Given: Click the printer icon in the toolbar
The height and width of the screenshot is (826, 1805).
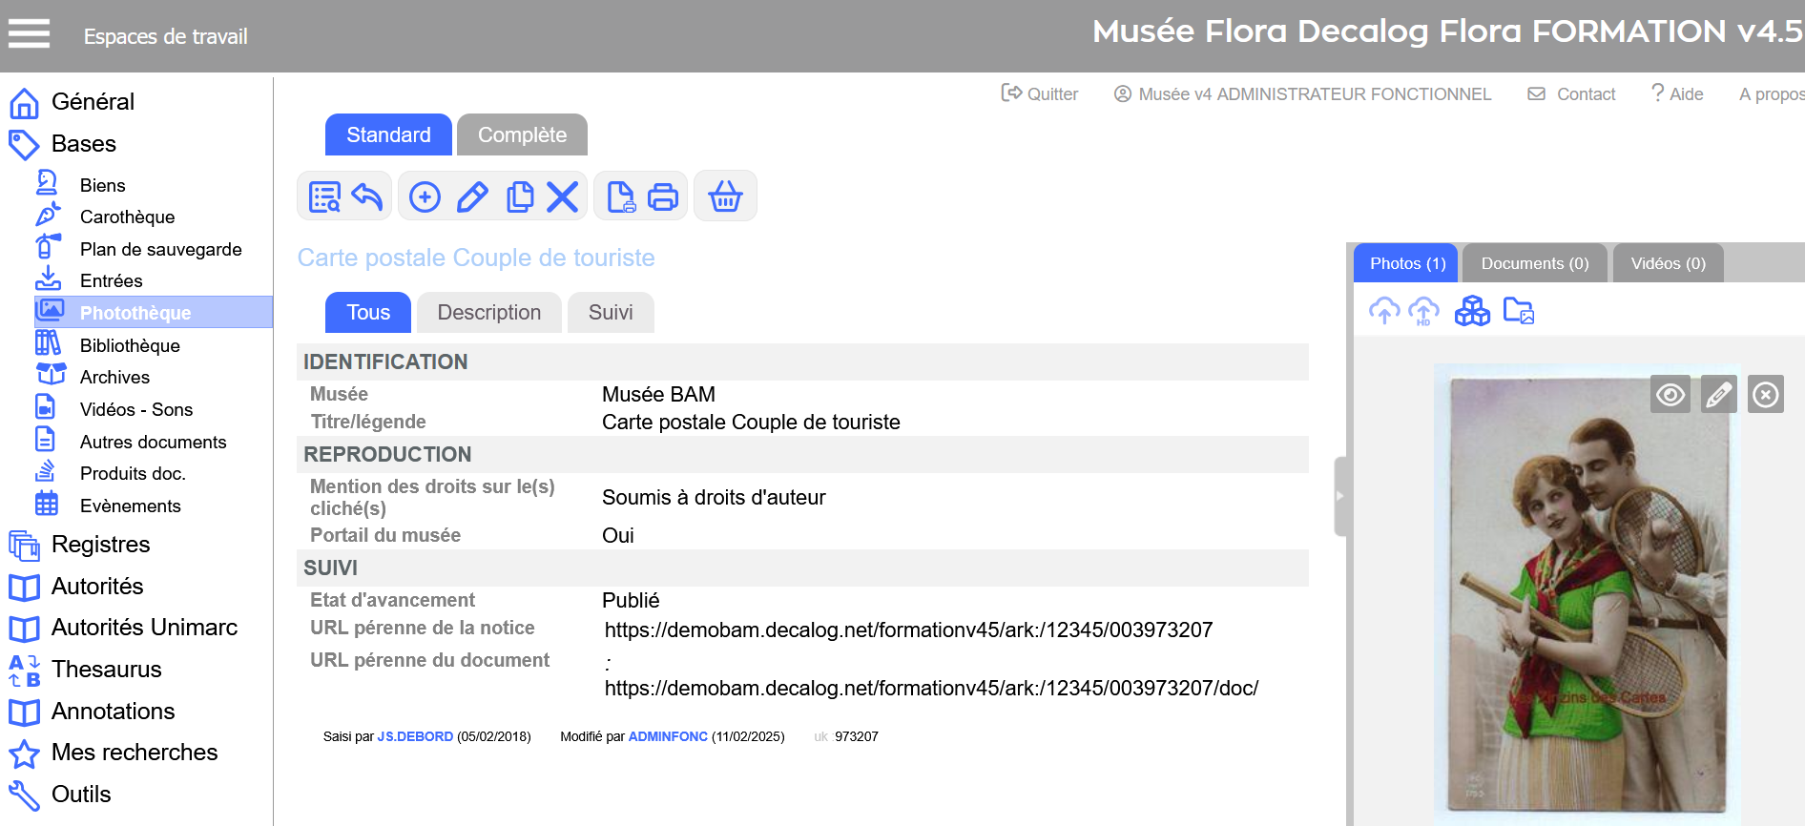Looking at the screenshot, I should pos(663,197).
